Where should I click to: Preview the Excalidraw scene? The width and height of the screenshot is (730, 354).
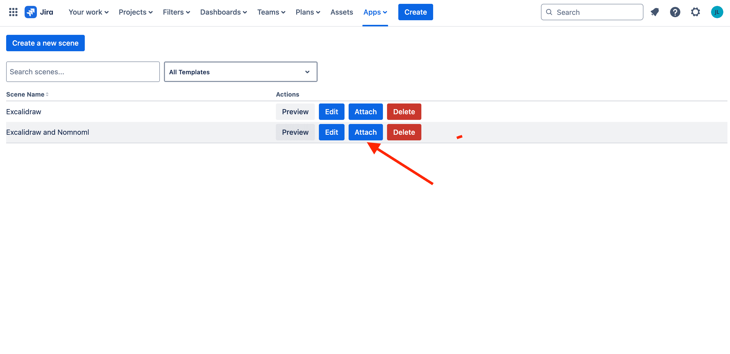[x=295, y=112]
